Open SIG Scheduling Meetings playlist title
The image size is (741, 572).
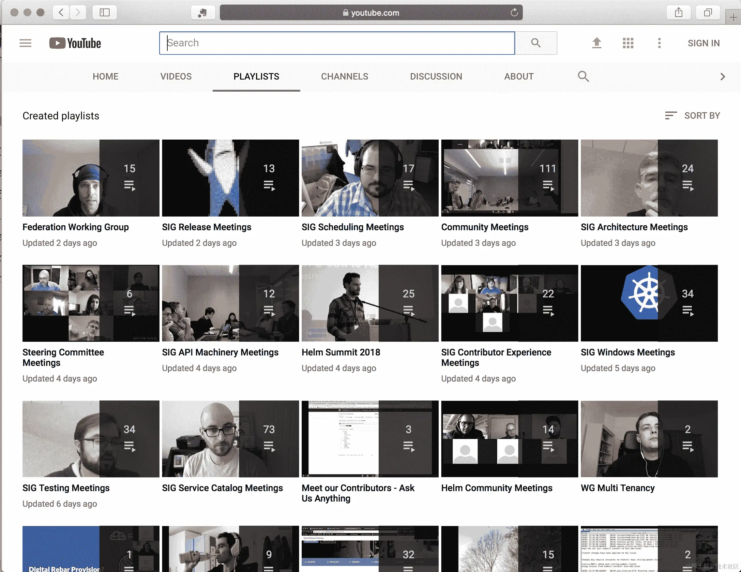click(x=353, y=227)
